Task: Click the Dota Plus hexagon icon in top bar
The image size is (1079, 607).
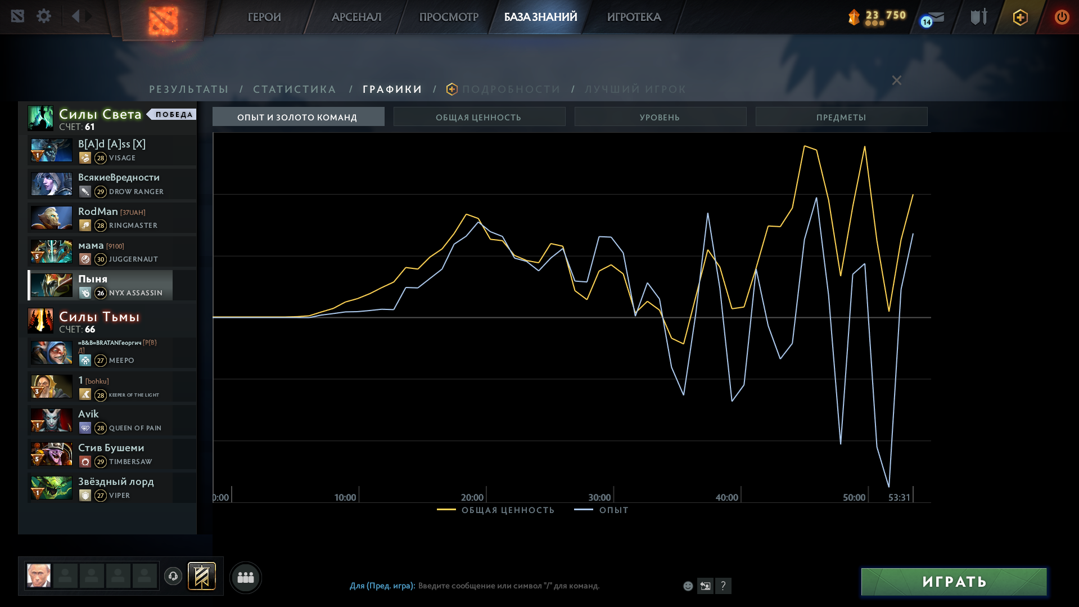Action: 1020,17
